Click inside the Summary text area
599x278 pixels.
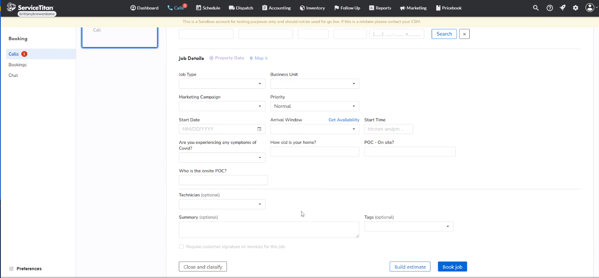coord(269,229)
